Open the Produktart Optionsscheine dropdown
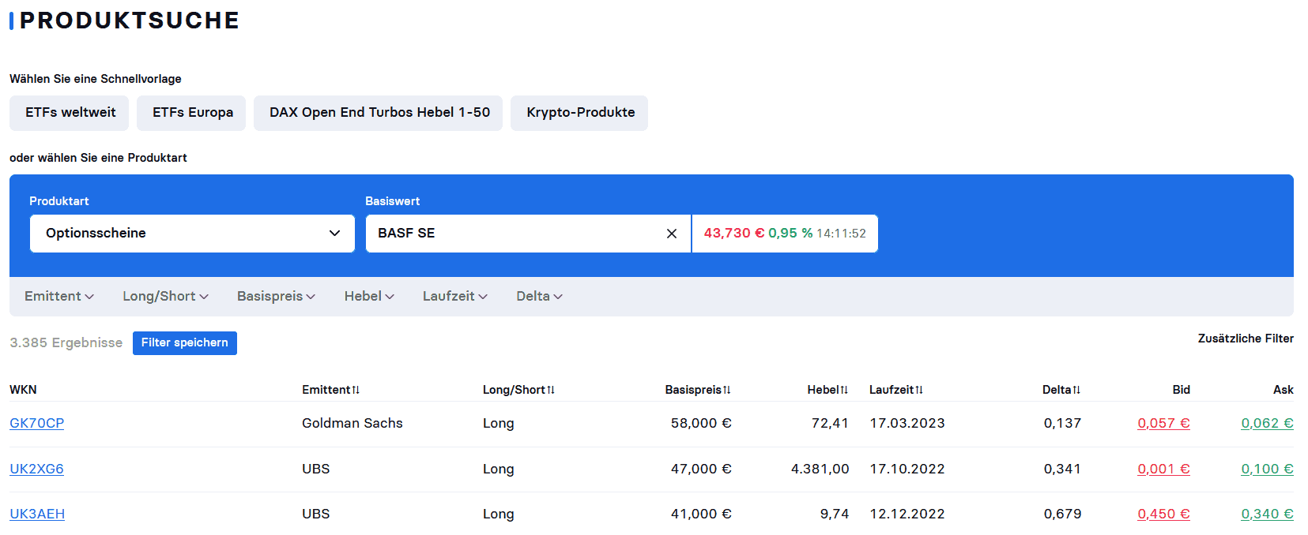The width and height of the screenshot is (1308, 535). (x=192, y=234)
